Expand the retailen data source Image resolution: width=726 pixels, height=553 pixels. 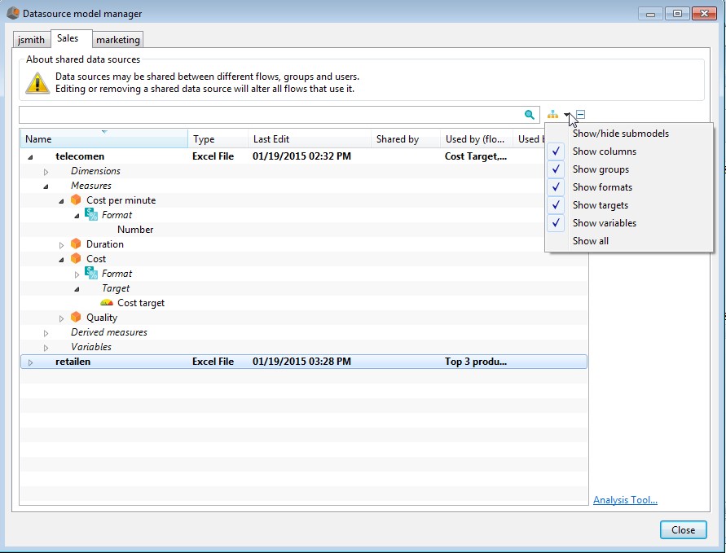pos(30,362)
